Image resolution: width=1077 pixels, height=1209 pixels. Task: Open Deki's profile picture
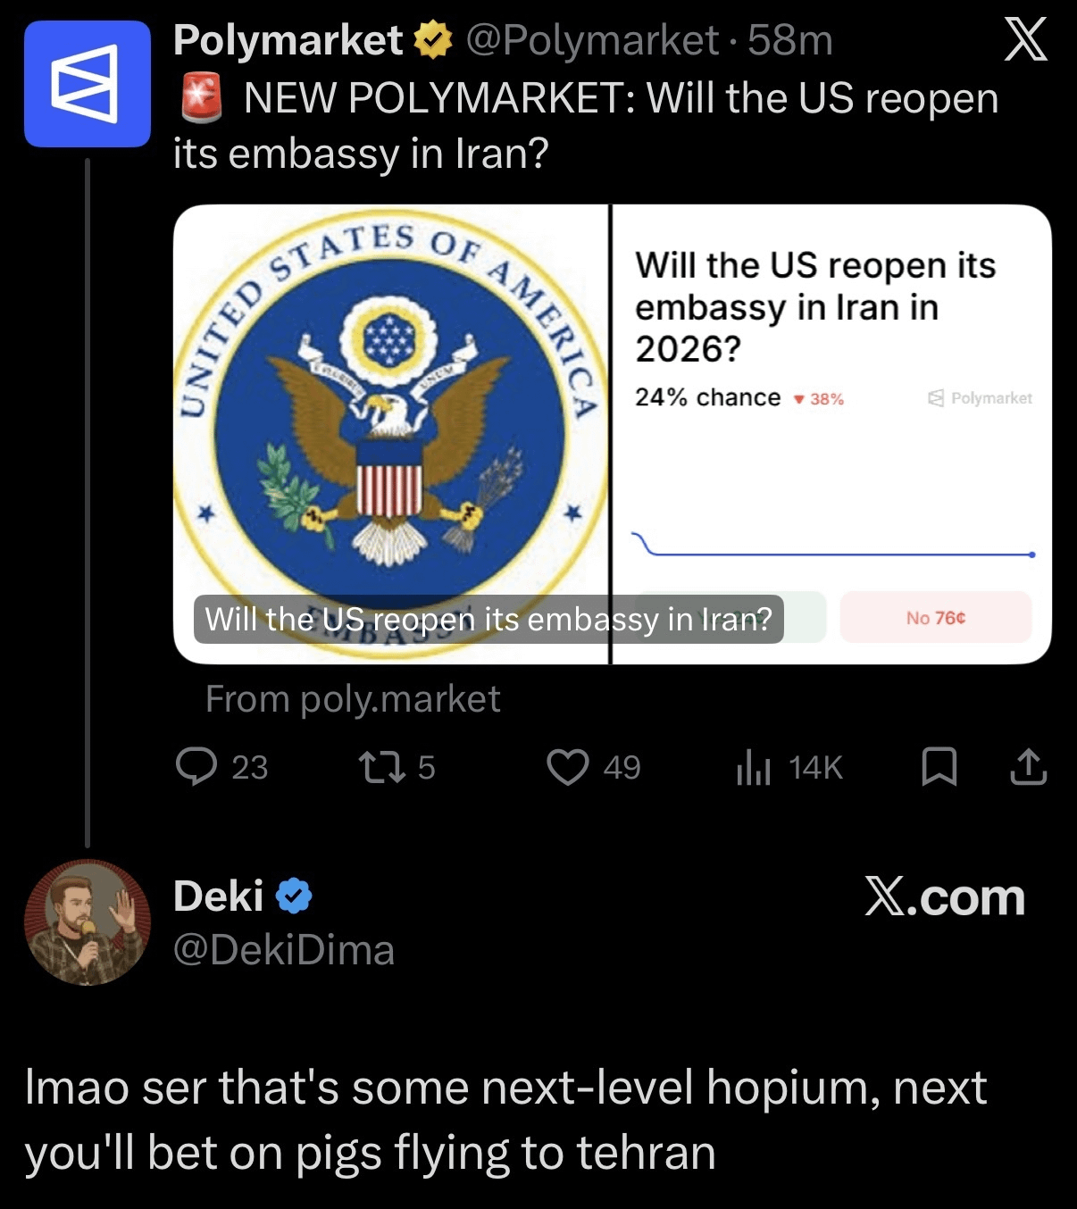88,922
